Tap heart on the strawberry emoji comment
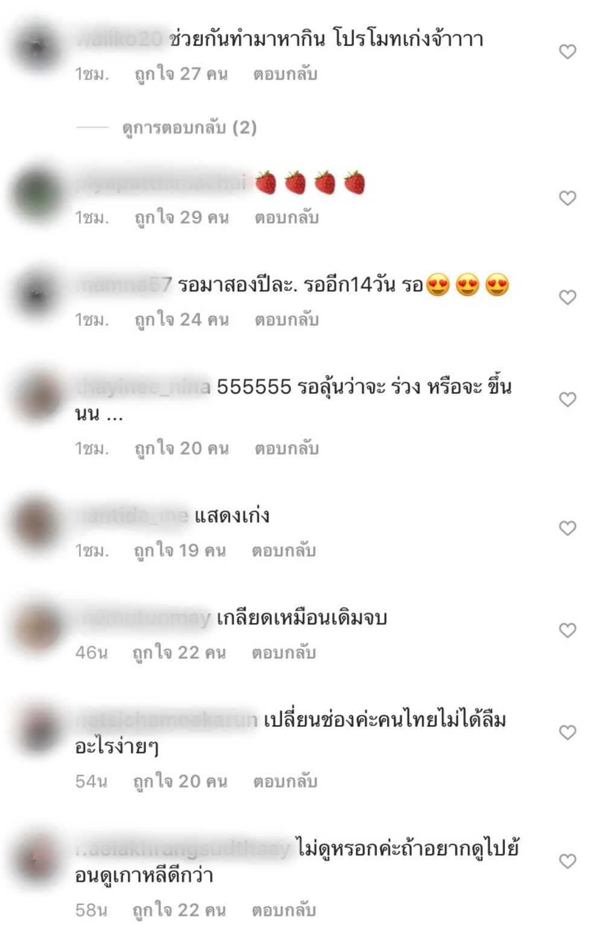 (x=567, y=198)
